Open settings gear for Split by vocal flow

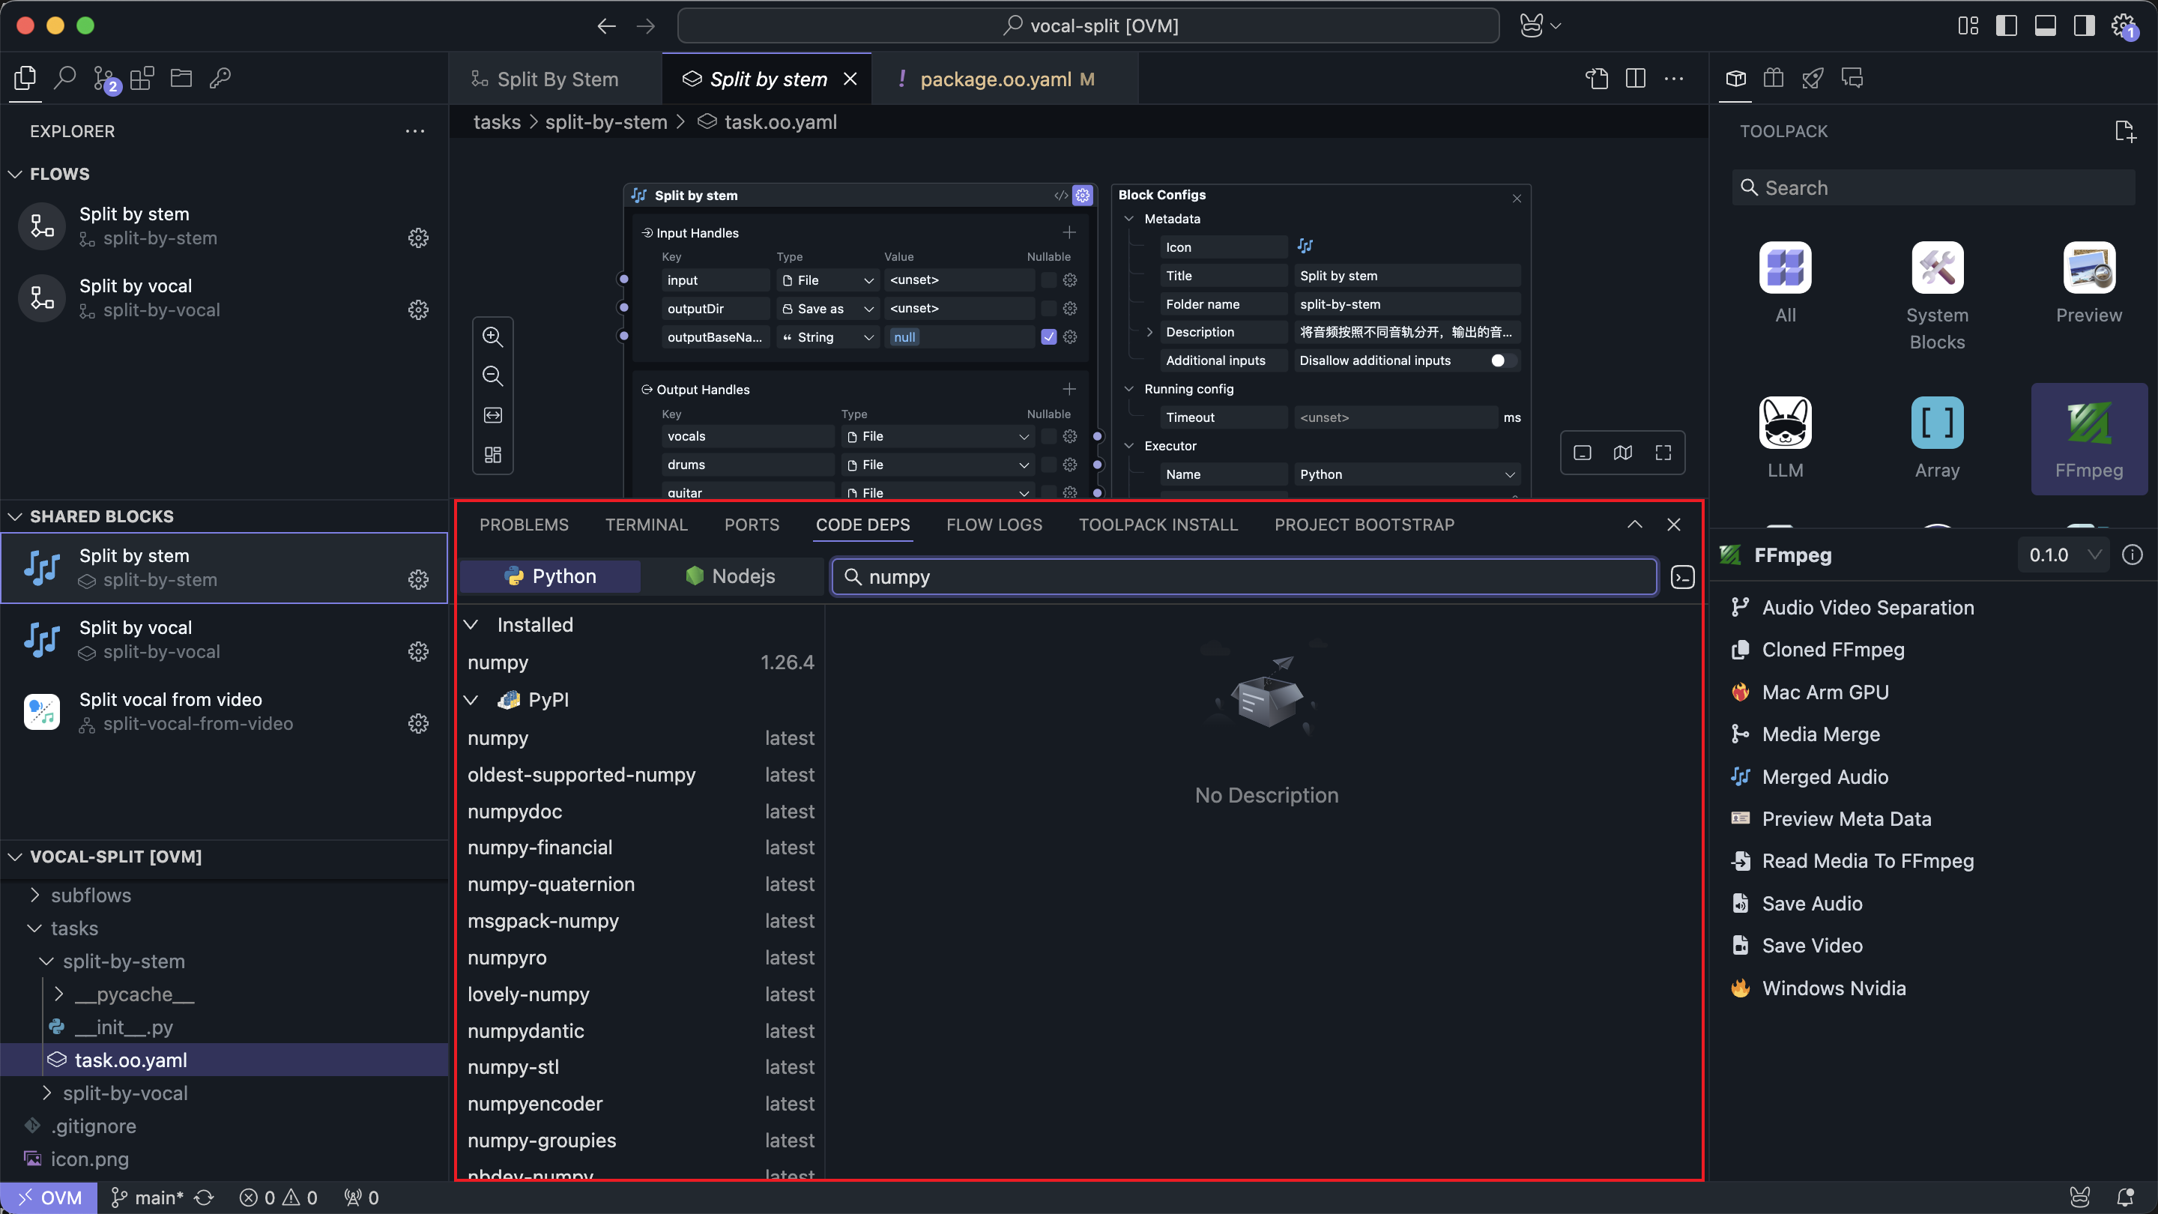418,310
